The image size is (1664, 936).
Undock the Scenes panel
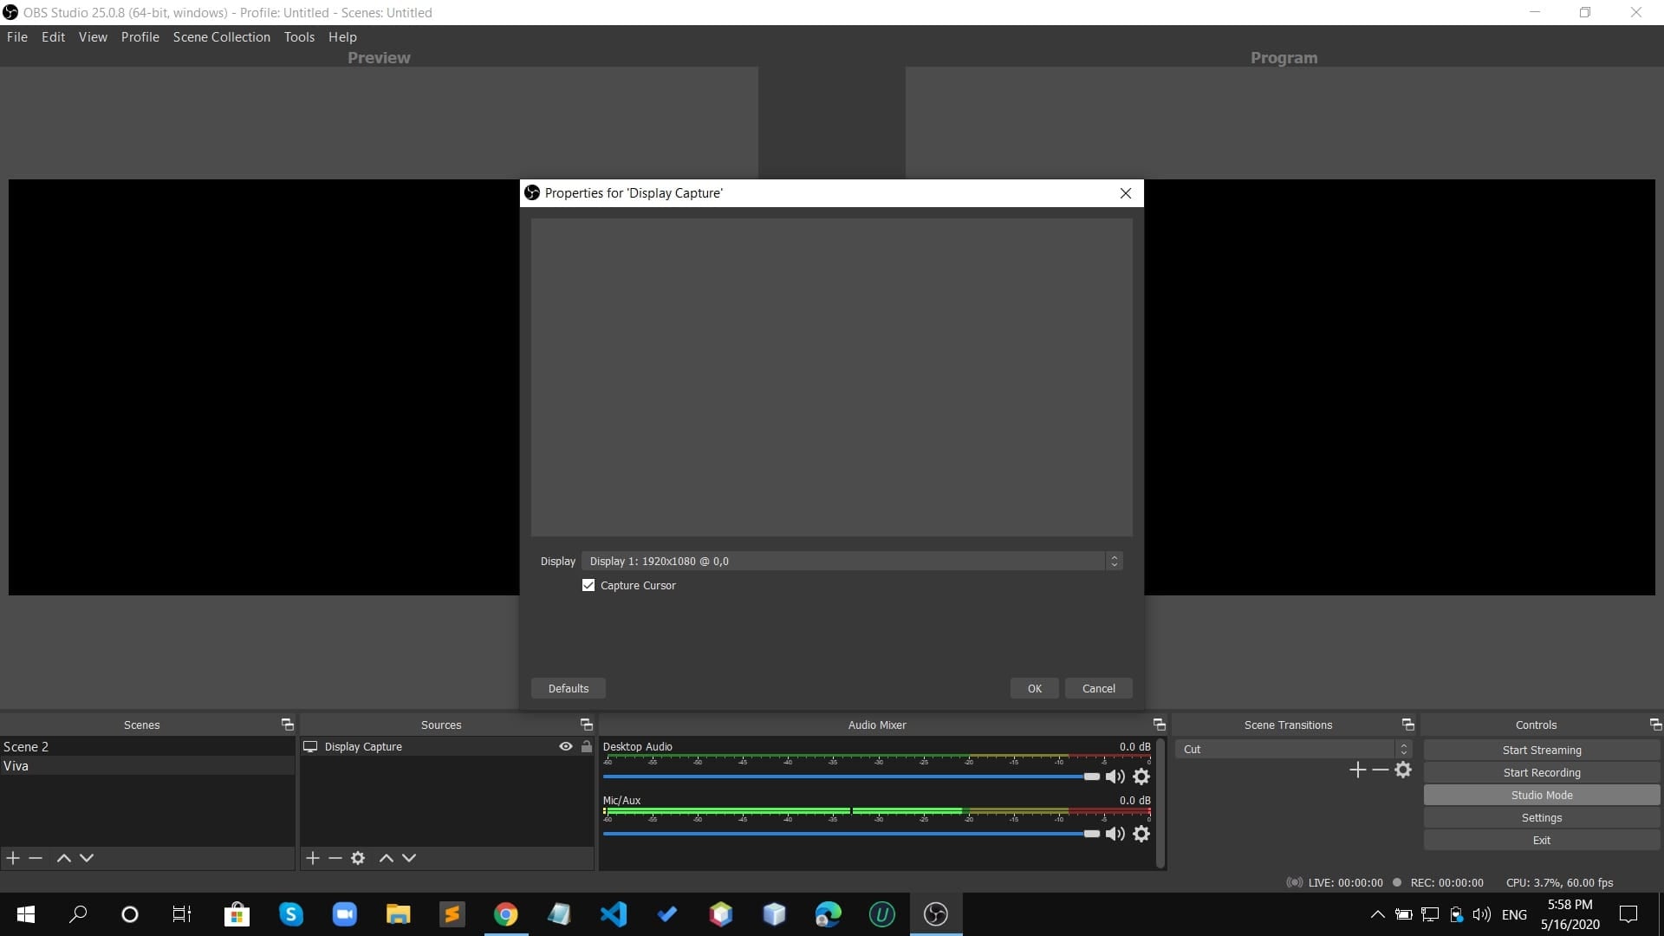[288, 725]
